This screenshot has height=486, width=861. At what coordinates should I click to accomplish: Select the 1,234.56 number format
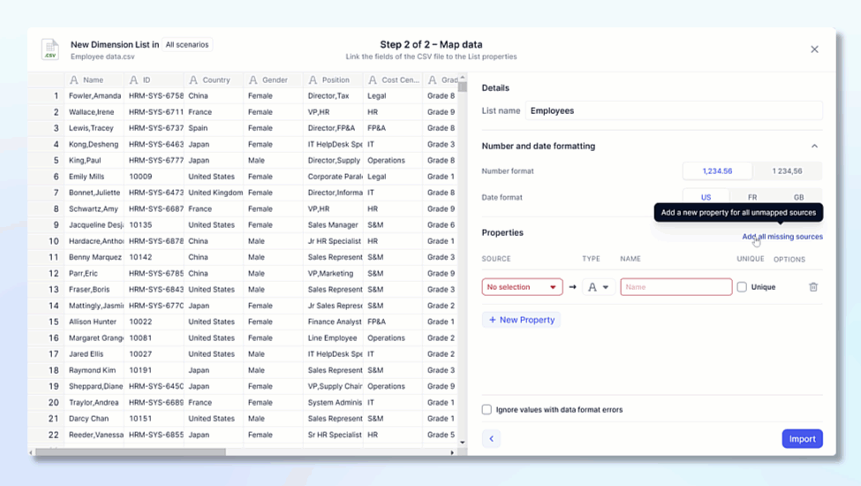pos(717,171)
